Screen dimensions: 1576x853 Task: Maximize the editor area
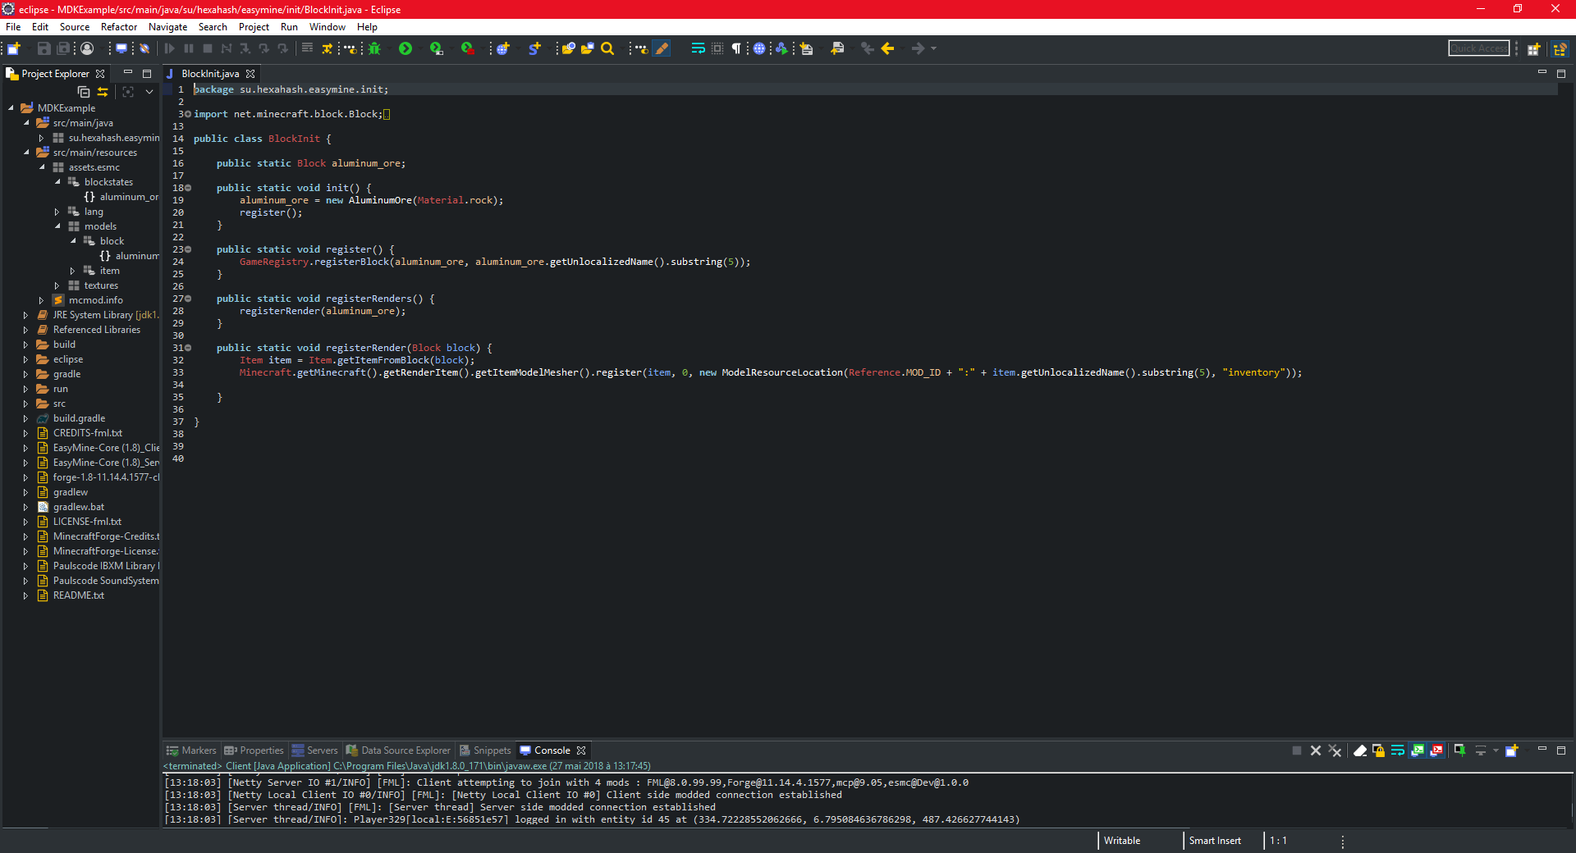[x=1561, y=73]
